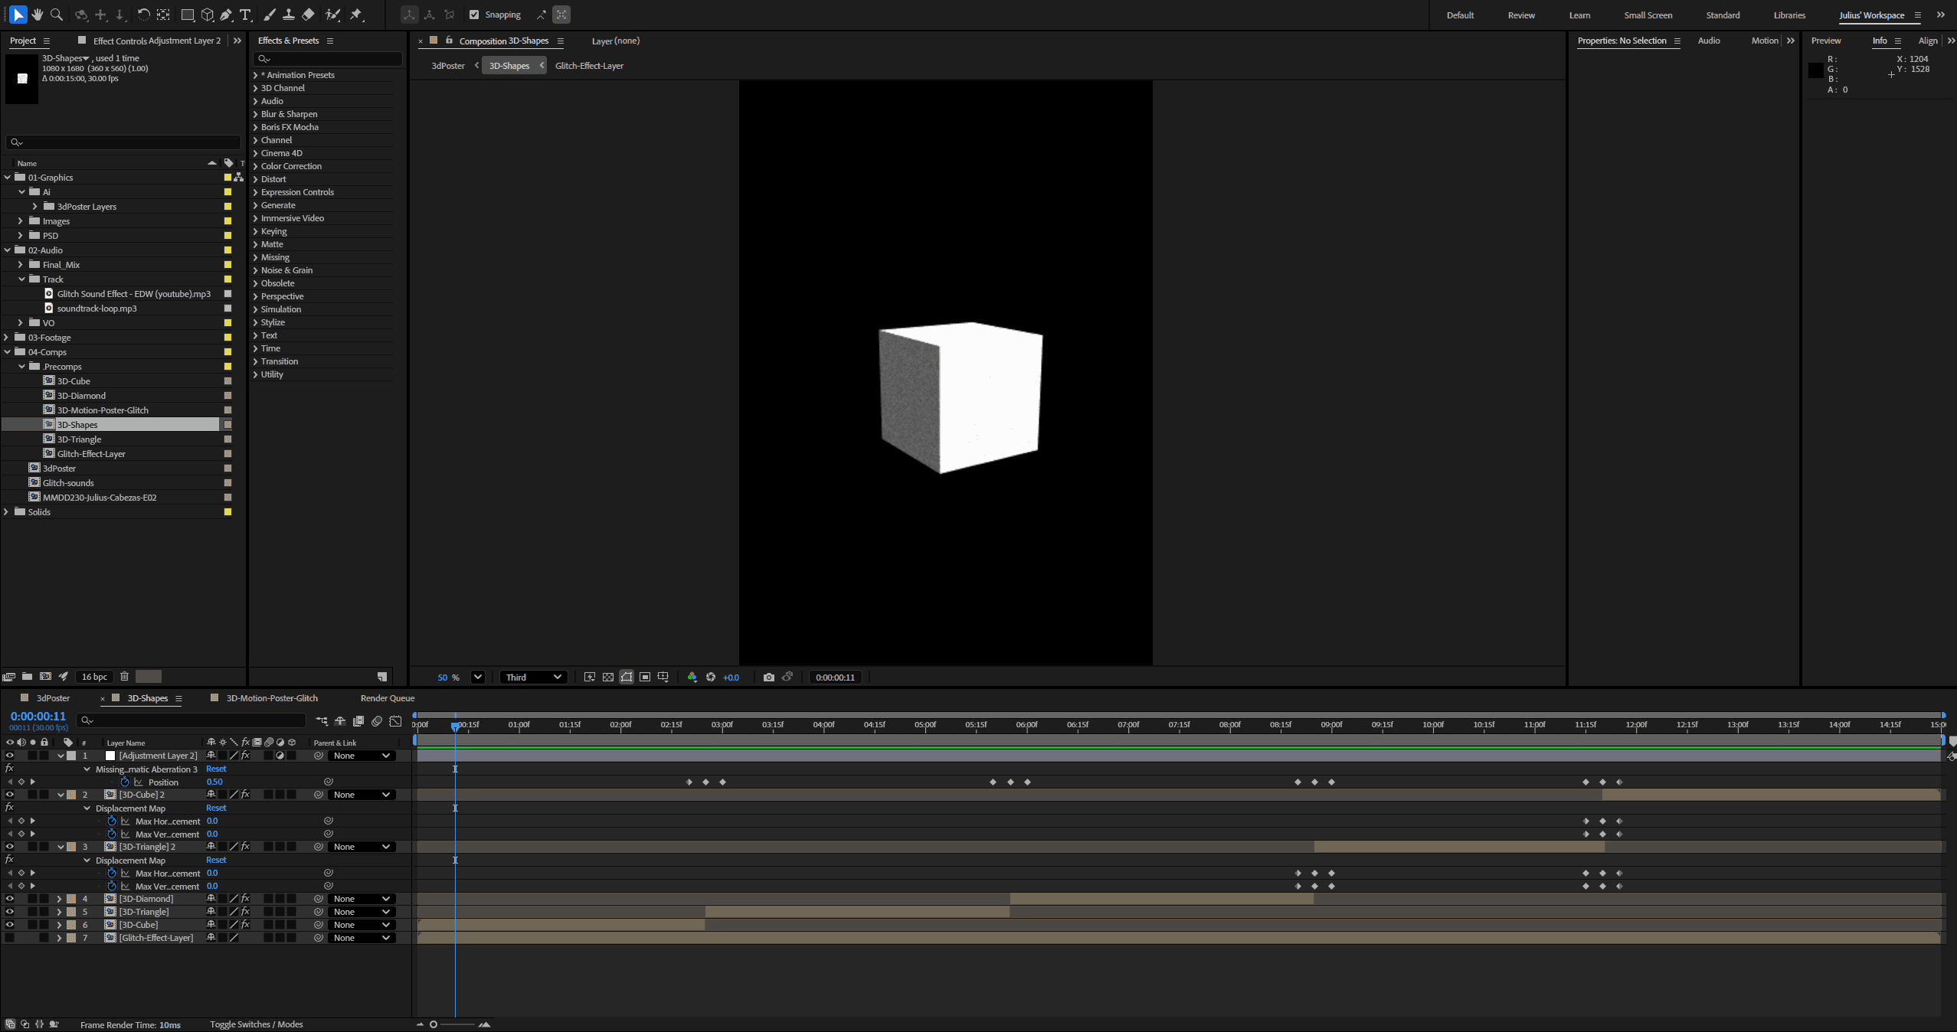Take a snapshot with camera icon
This screenshot has width=1957, height=1032.
click(x=768, y=677)
